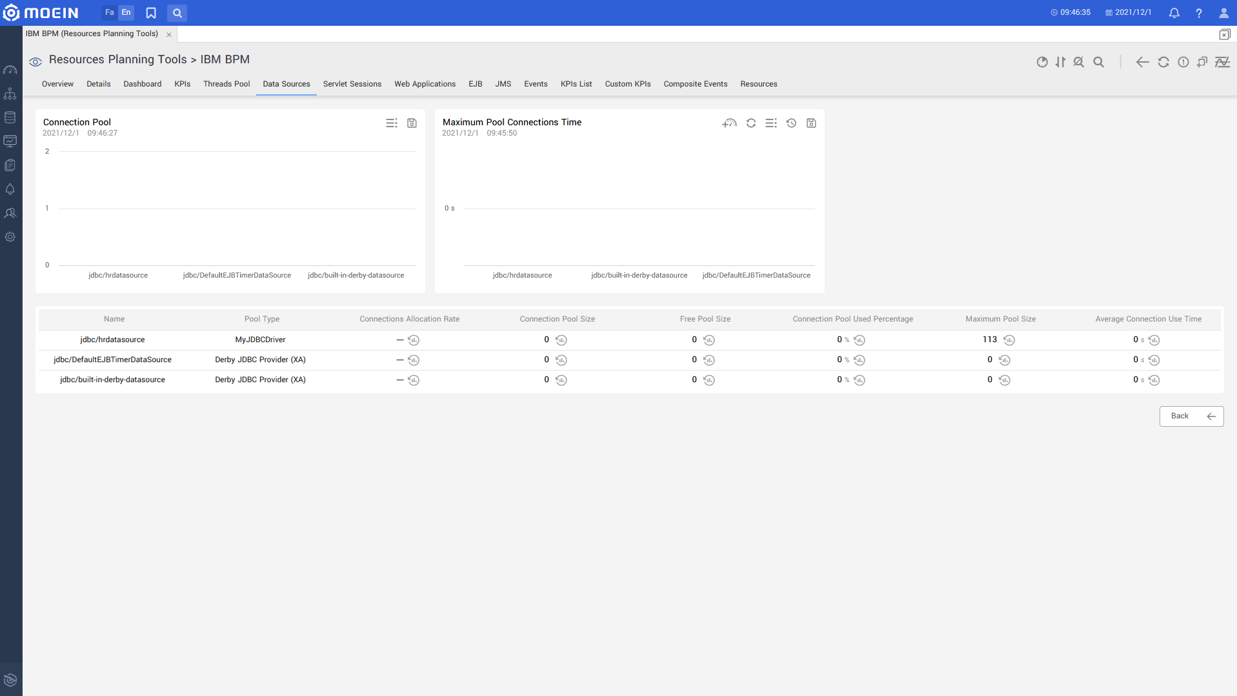
Task: Open notifications bell in header
Action: tap(1174, 13)
